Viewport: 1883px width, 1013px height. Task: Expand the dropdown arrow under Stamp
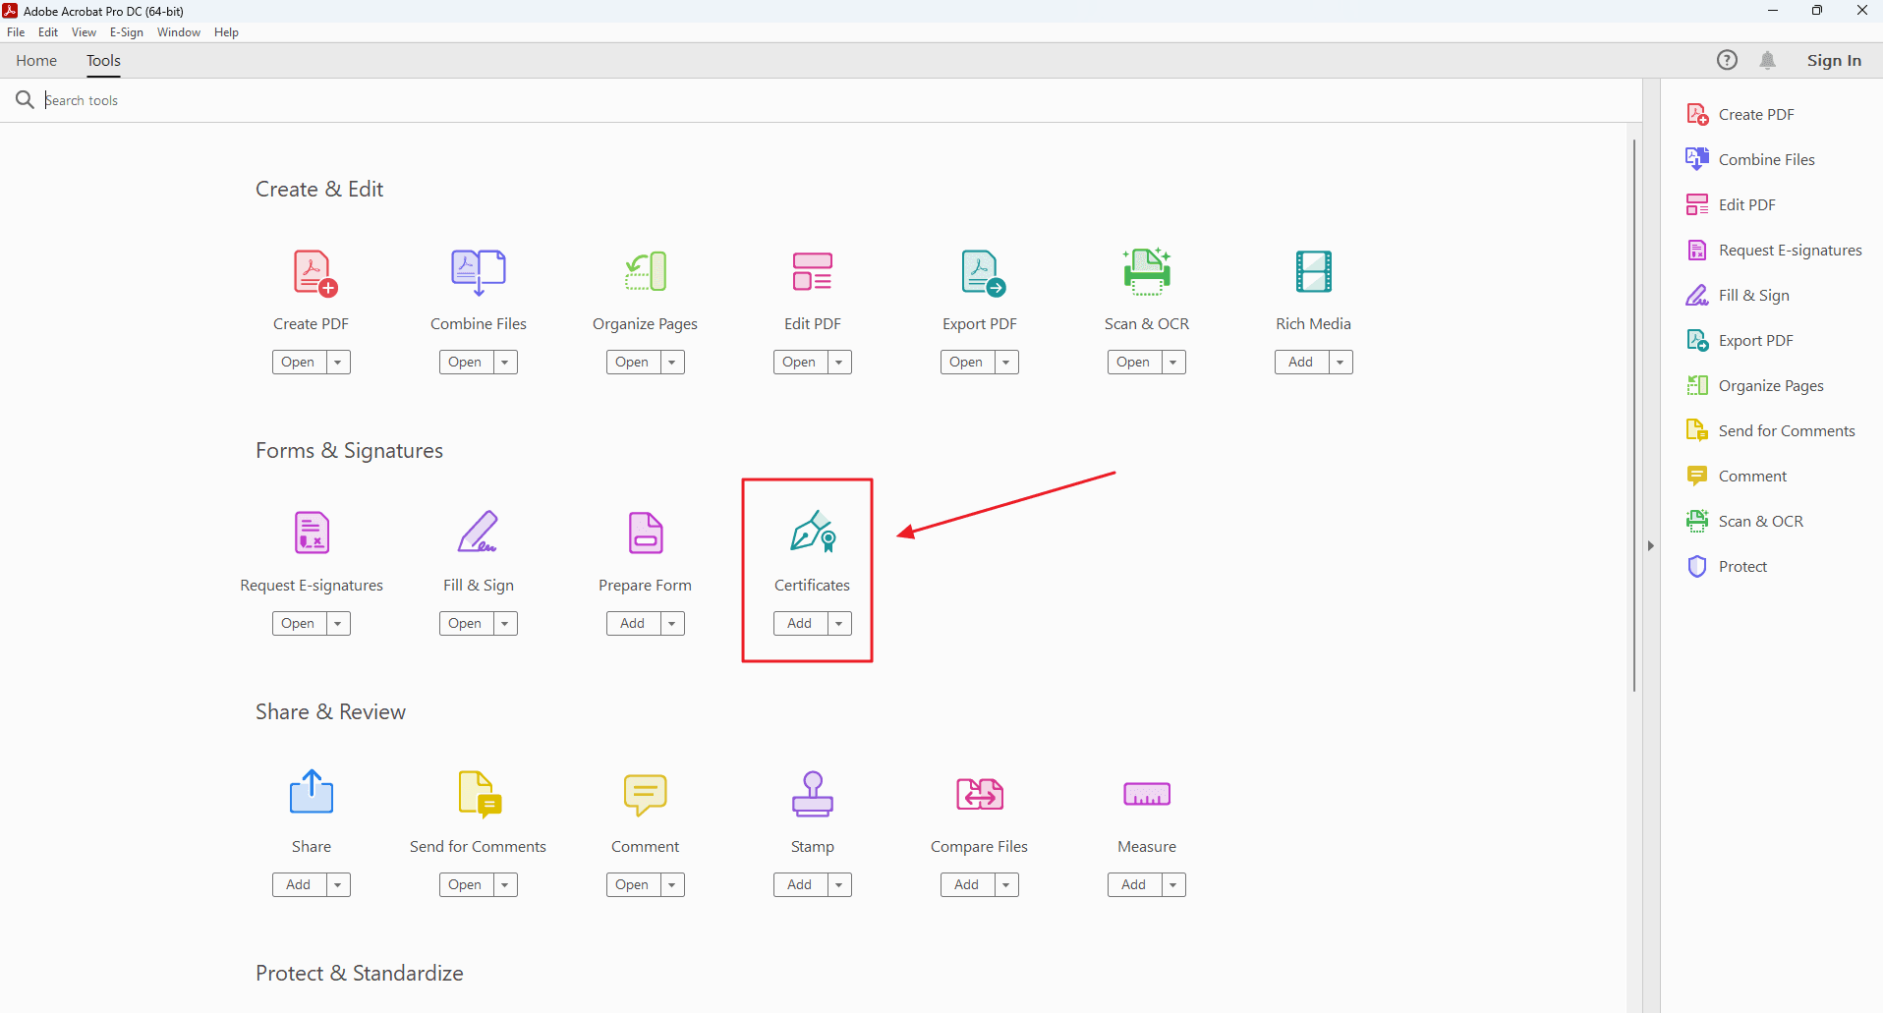point(839,885)
